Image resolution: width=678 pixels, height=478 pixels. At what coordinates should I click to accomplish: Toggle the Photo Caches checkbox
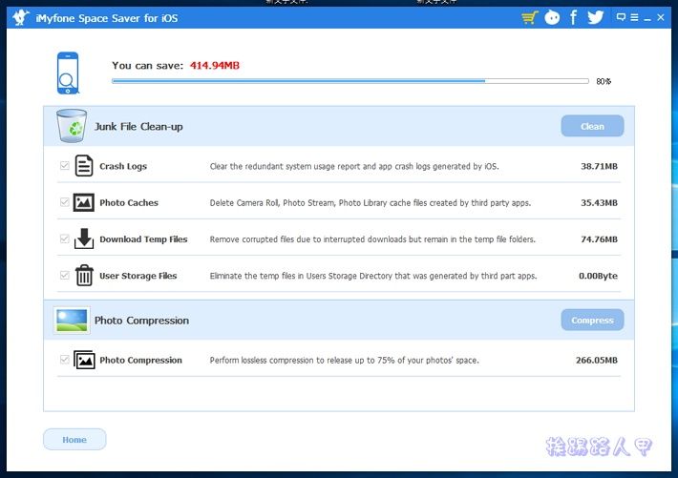point(65,202)
